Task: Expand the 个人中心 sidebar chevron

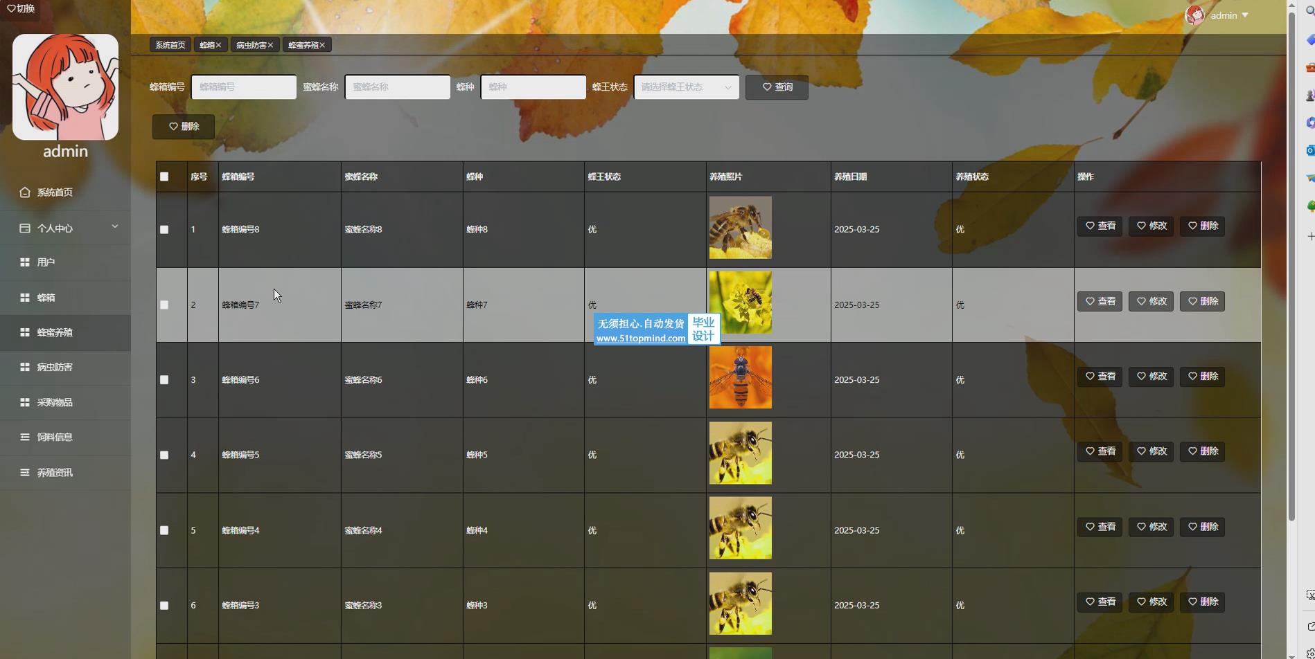Action: click(115, 226)
